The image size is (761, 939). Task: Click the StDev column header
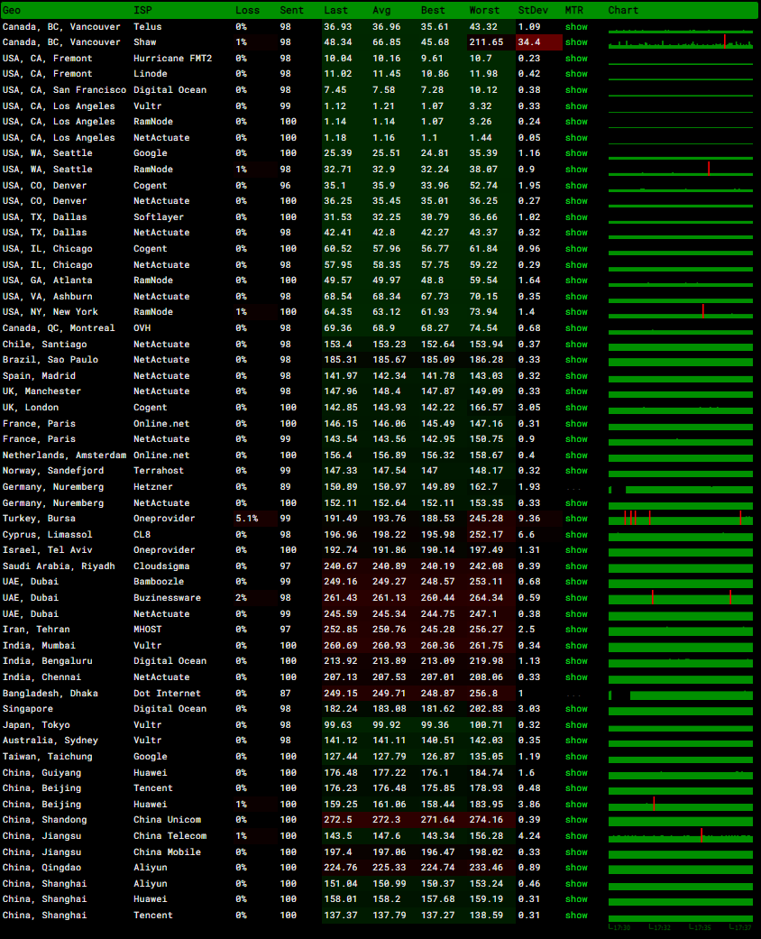click(x=532, y=10)
